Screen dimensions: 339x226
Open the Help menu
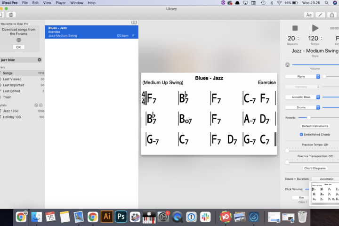click(x=91, y=3)
